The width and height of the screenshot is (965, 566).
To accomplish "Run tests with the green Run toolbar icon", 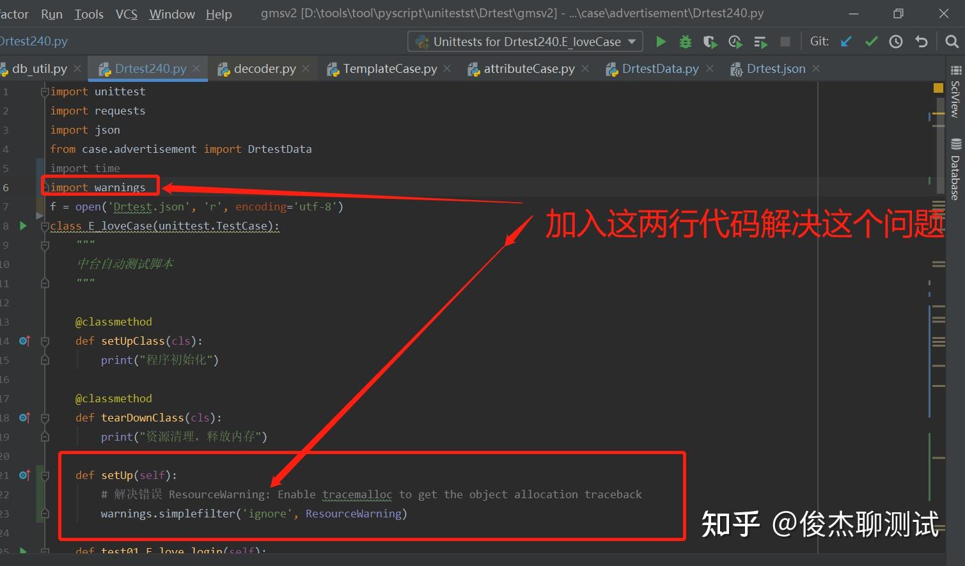I will [661, 41].
